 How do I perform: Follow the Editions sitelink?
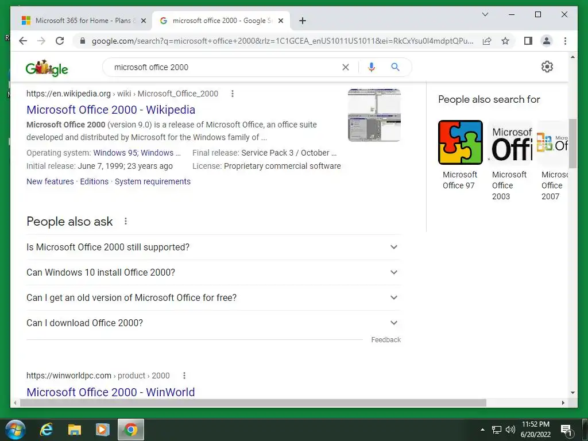(94, 181)
